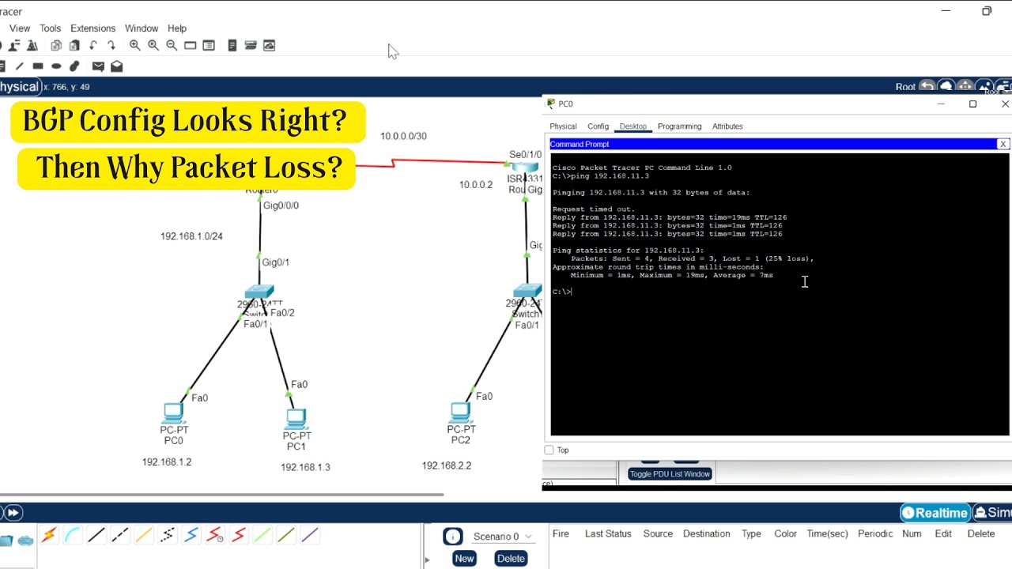The image size is (1012, 569).
Task: Click the workspace horizontal scrollbar
Action: point(221,495)
